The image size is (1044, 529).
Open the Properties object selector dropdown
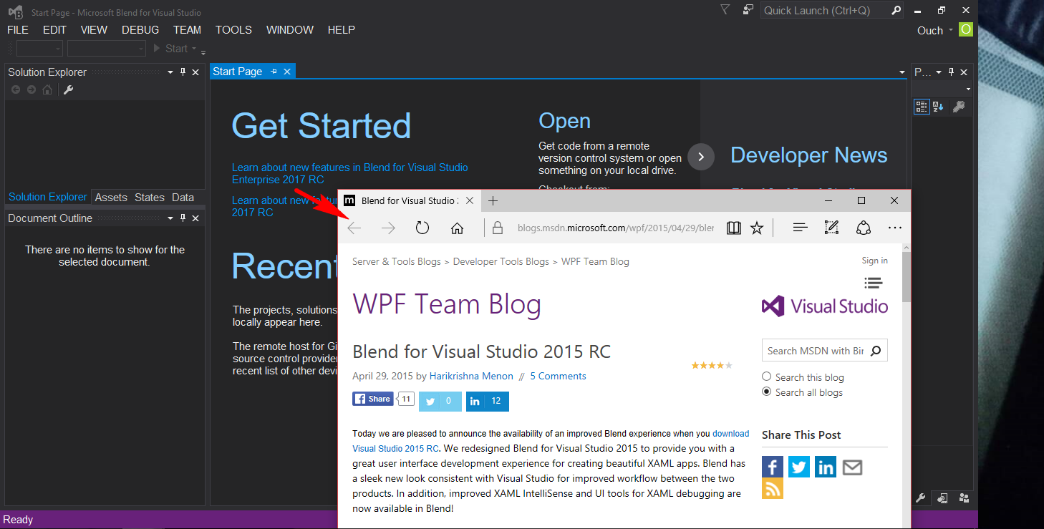(x=969, y=89)
